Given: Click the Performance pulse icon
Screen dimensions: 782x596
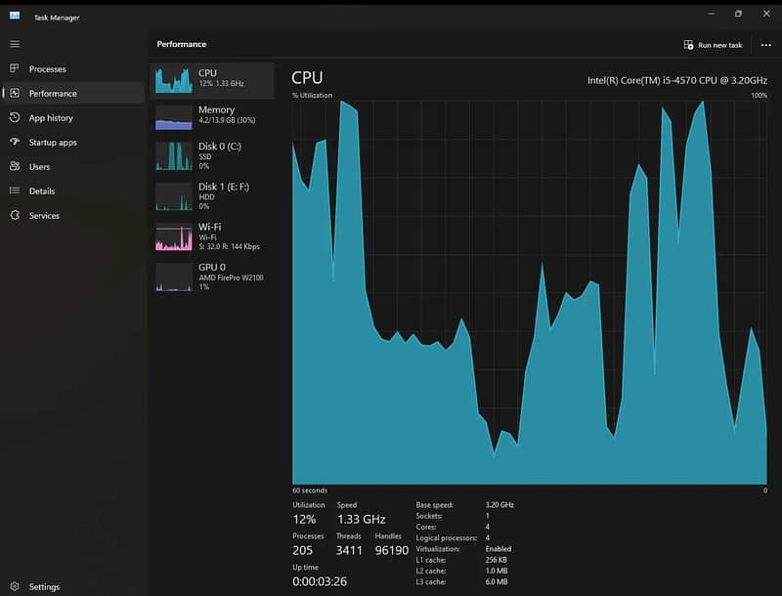Looking at the screenshot, I should (x=15, y=93).
